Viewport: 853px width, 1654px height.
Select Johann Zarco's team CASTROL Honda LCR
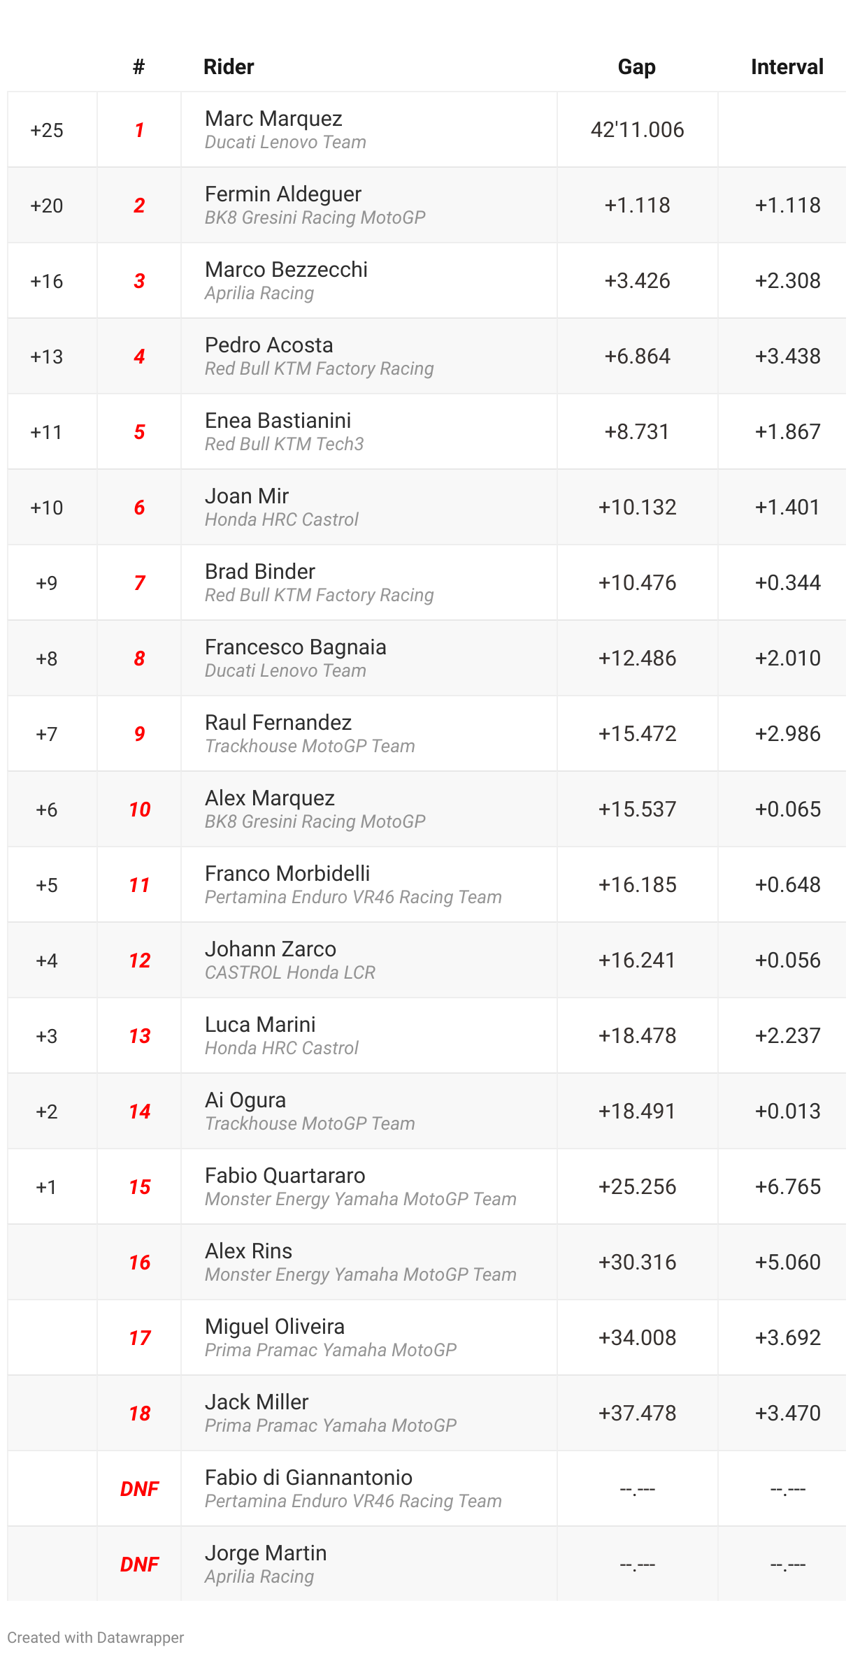click(290, 973)
